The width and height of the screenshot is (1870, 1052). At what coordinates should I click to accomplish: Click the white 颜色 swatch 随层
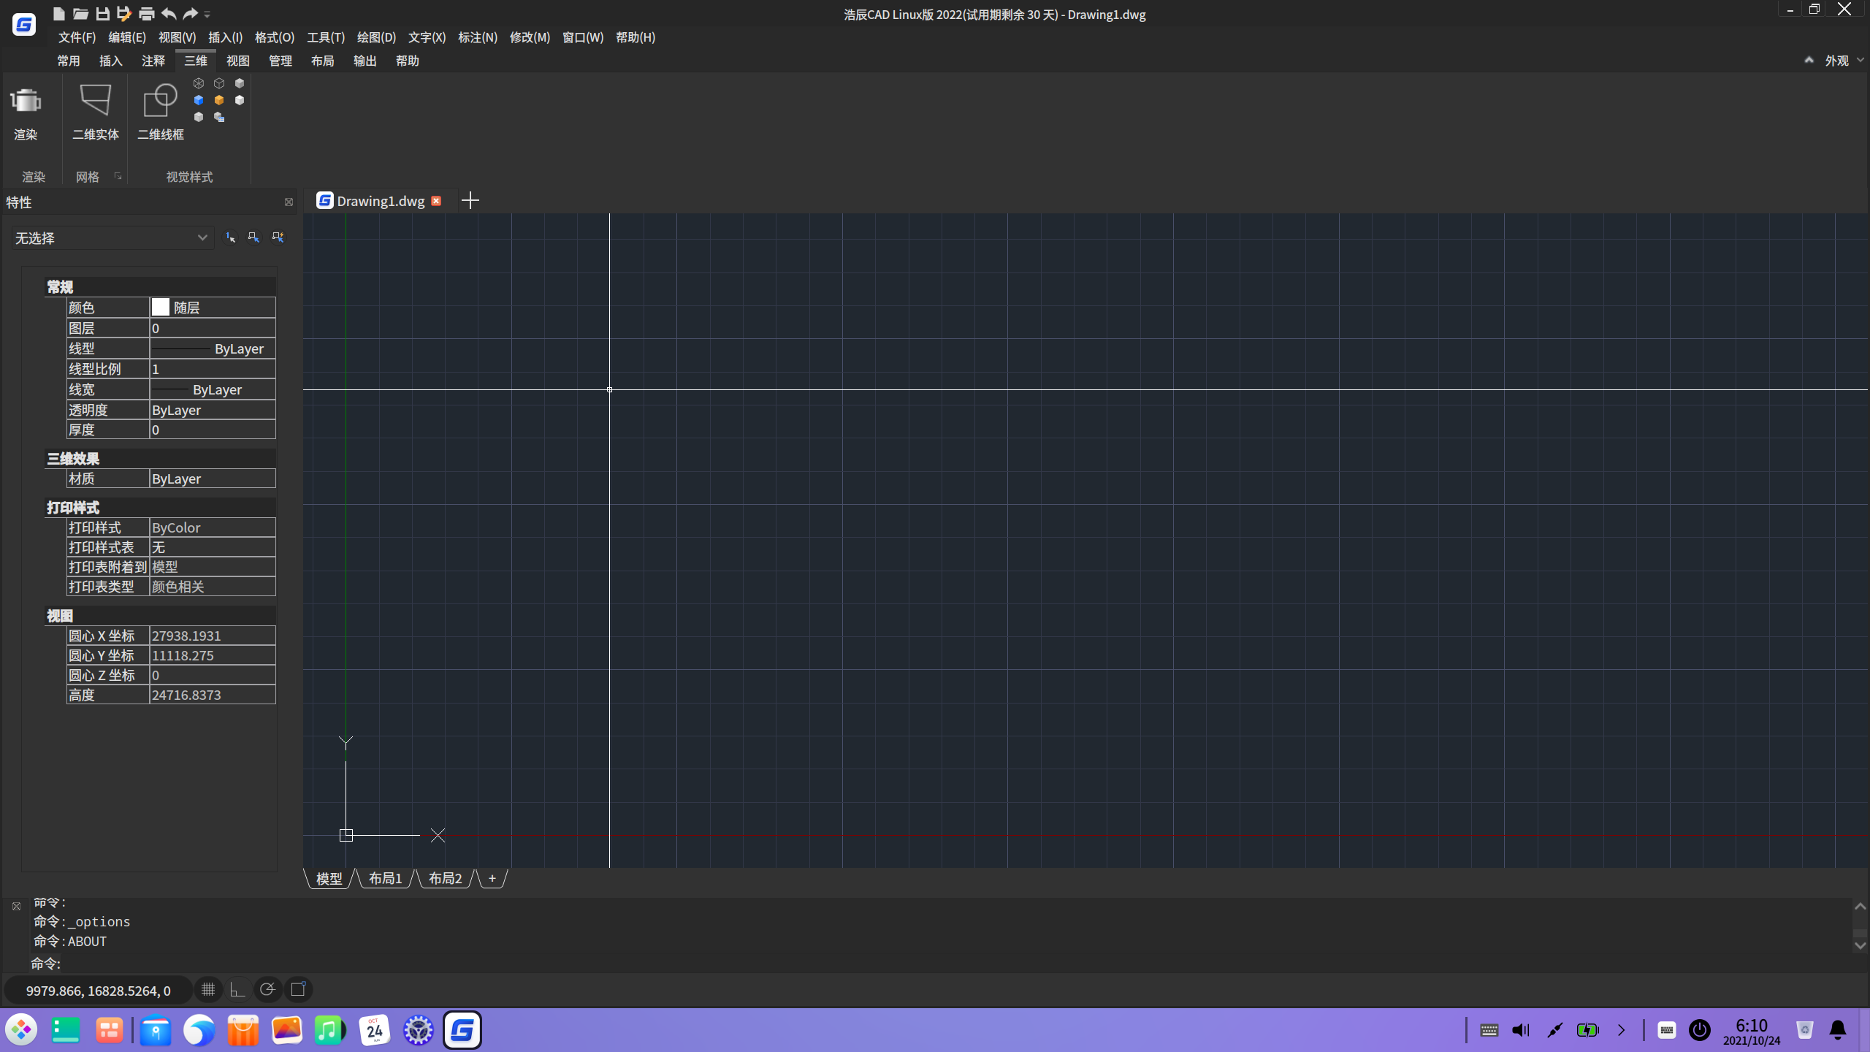point(161,308)
